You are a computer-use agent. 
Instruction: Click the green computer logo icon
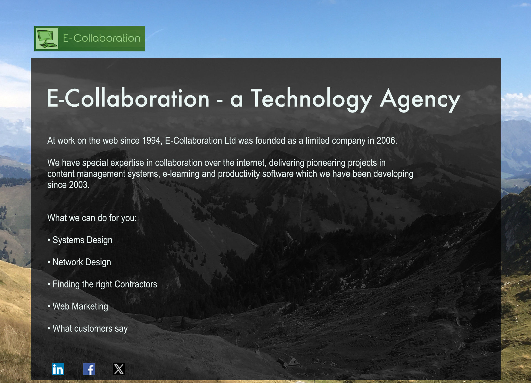[47, 38]
